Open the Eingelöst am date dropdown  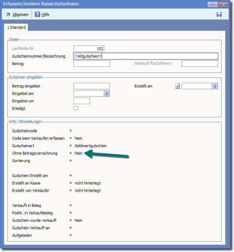pyautogui.click(x=107, y=93)
